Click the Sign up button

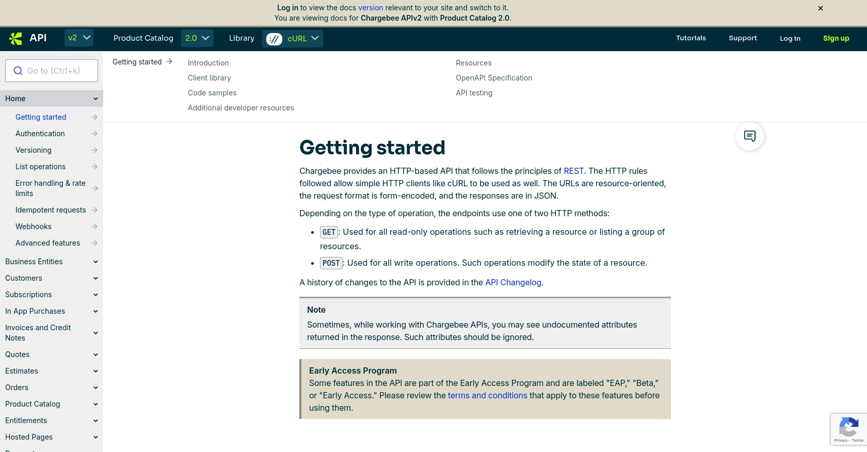[836, 38]
